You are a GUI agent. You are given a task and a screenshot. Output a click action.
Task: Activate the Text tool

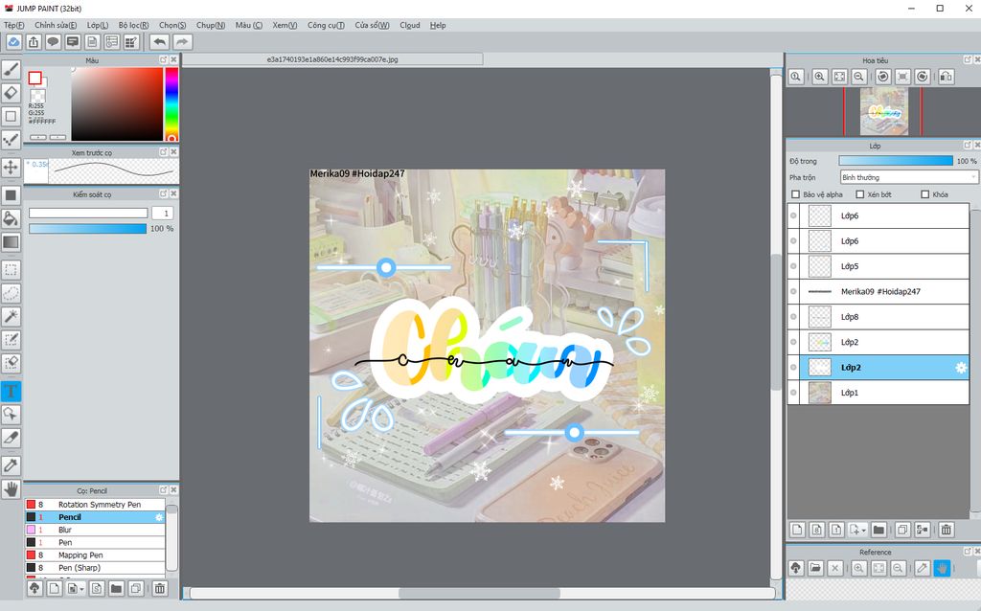click(11, 392)
